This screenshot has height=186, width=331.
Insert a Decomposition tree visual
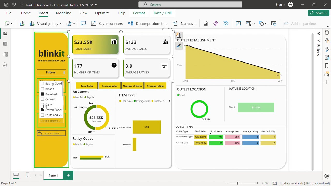[x=148, y=24]
